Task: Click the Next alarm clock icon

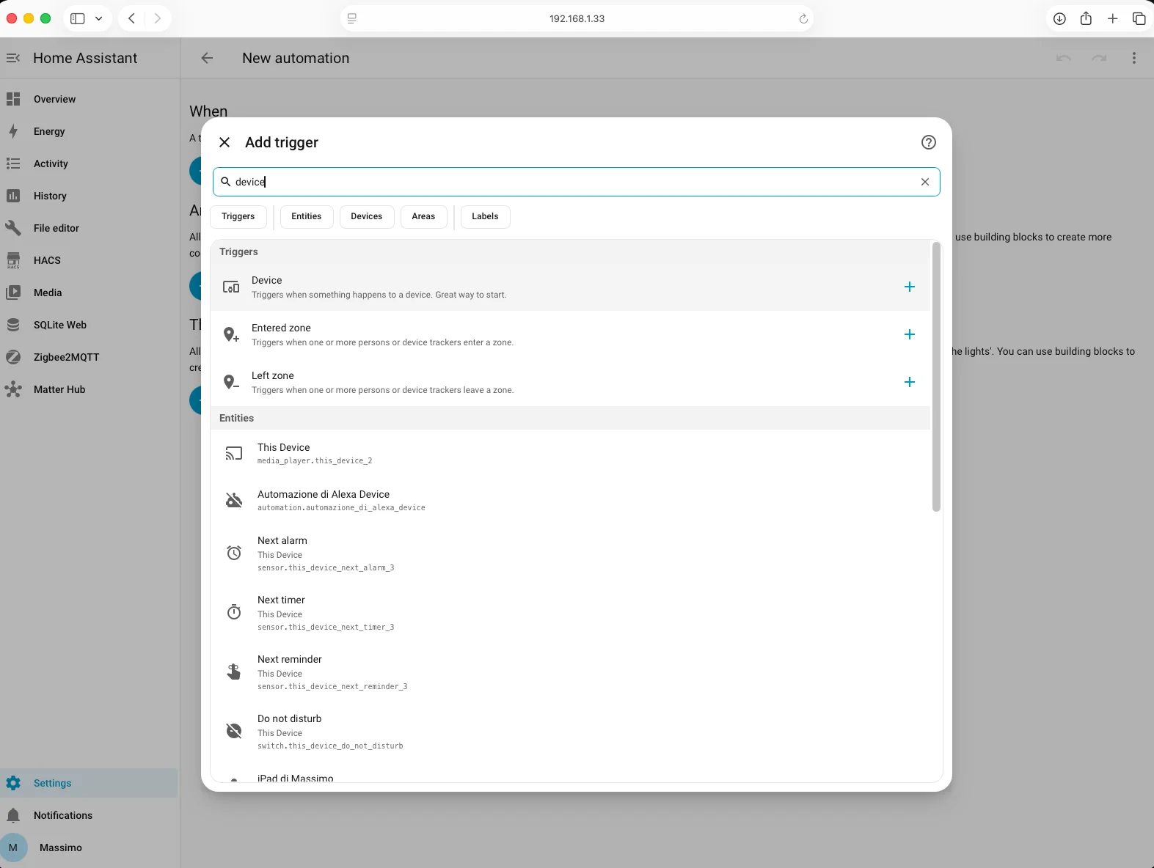Action: (234, 553)
